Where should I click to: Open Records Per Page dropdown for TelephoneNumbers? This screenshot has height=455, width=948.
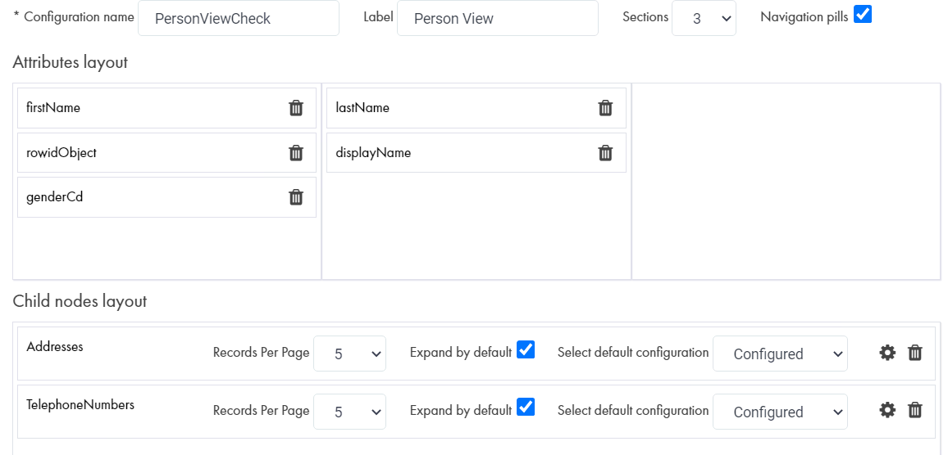(349, 412)
